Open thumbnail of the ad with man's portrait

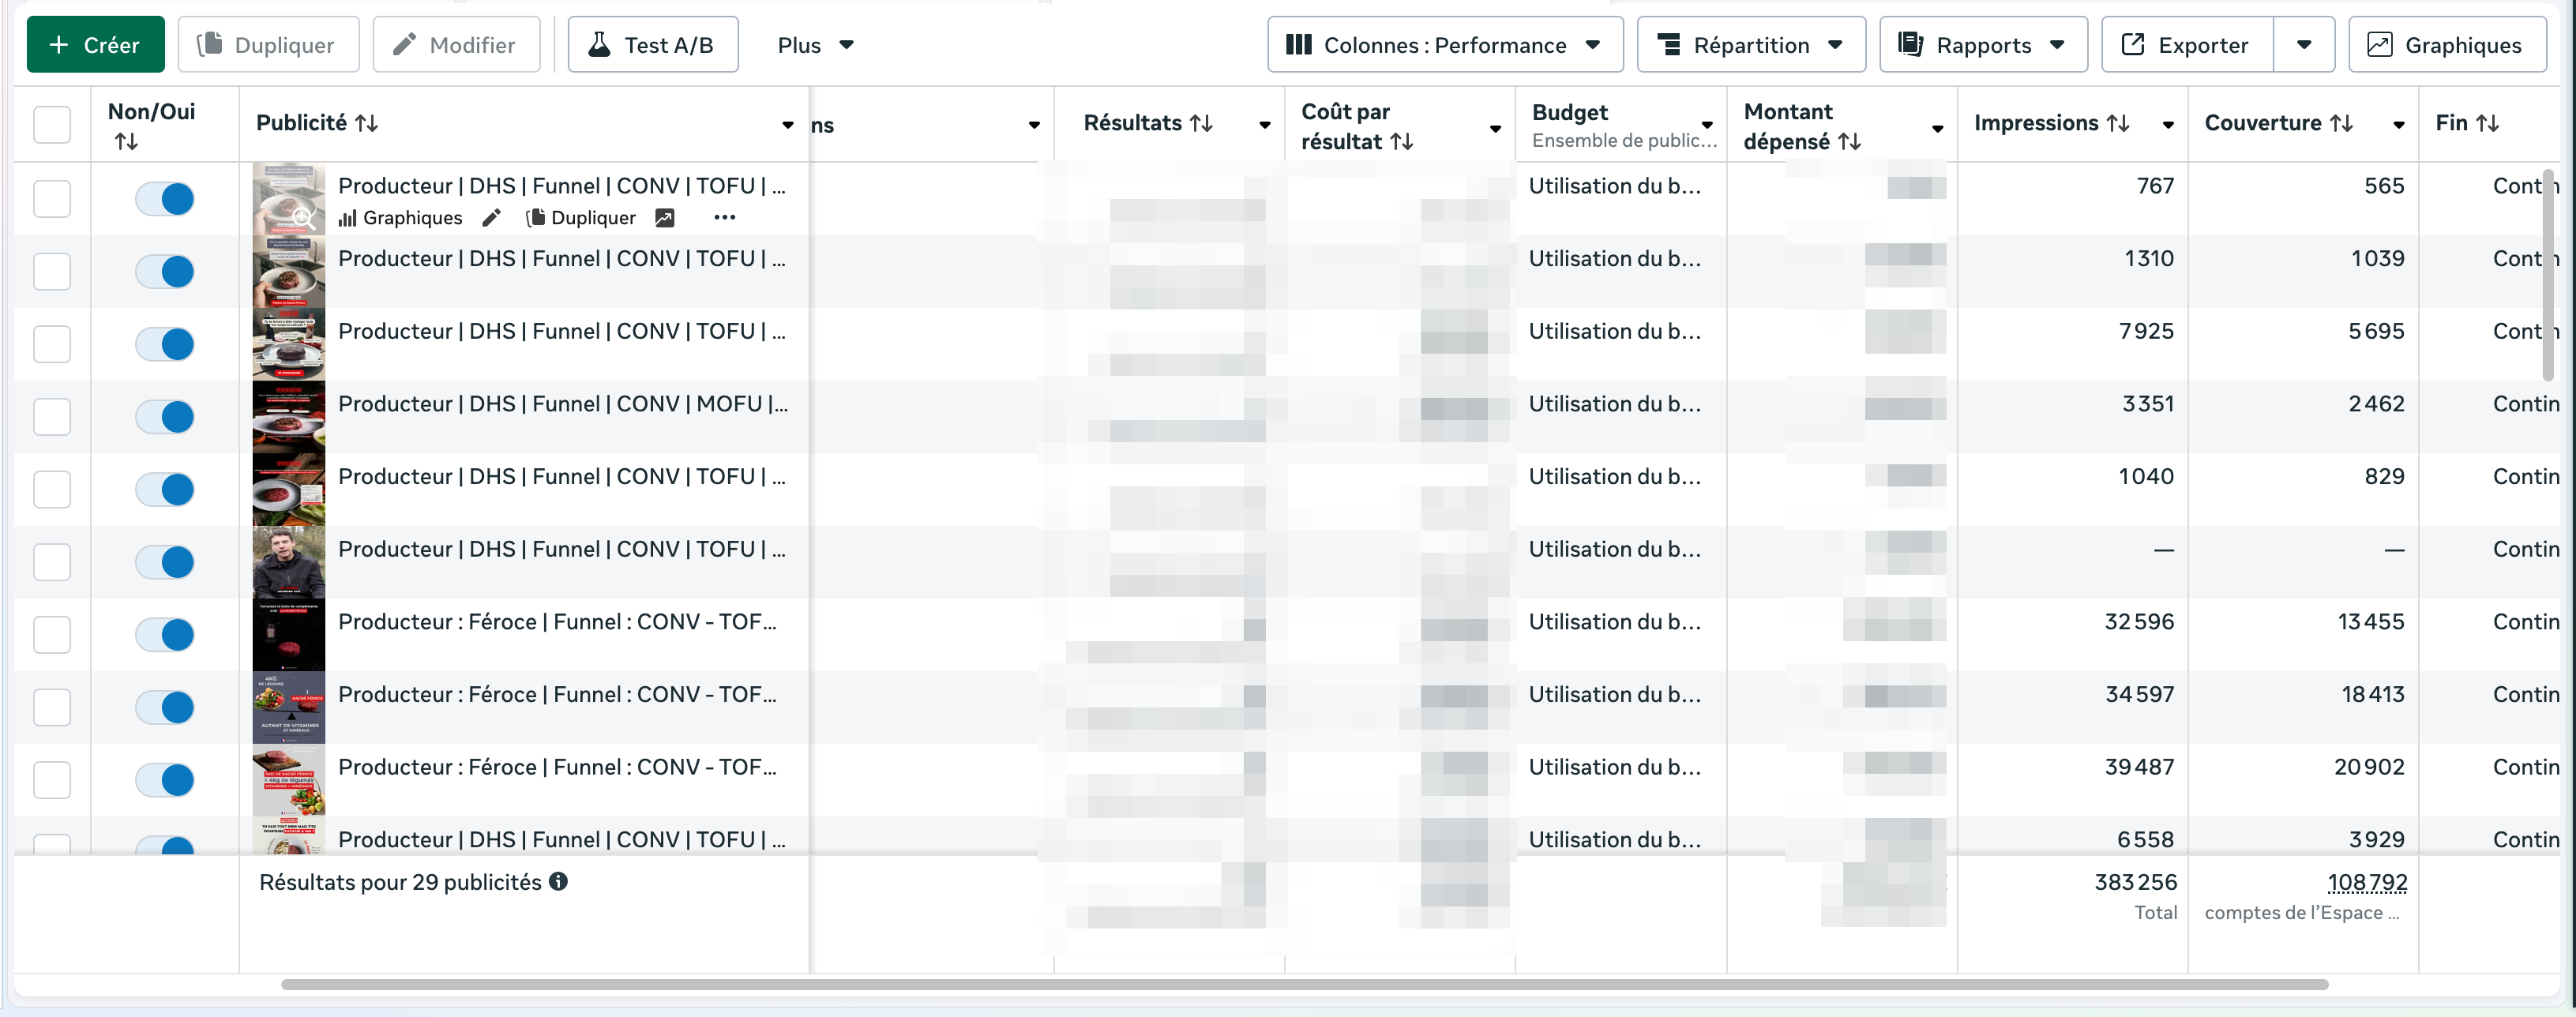pyautogui.click(x=289, y=562)
